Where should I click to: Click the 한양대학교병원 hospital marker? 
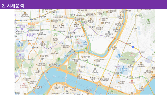click(78, 39)
